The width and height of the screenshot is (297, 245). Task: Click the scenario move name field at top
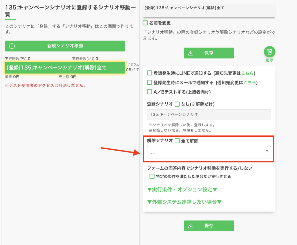tap(209, 10)
